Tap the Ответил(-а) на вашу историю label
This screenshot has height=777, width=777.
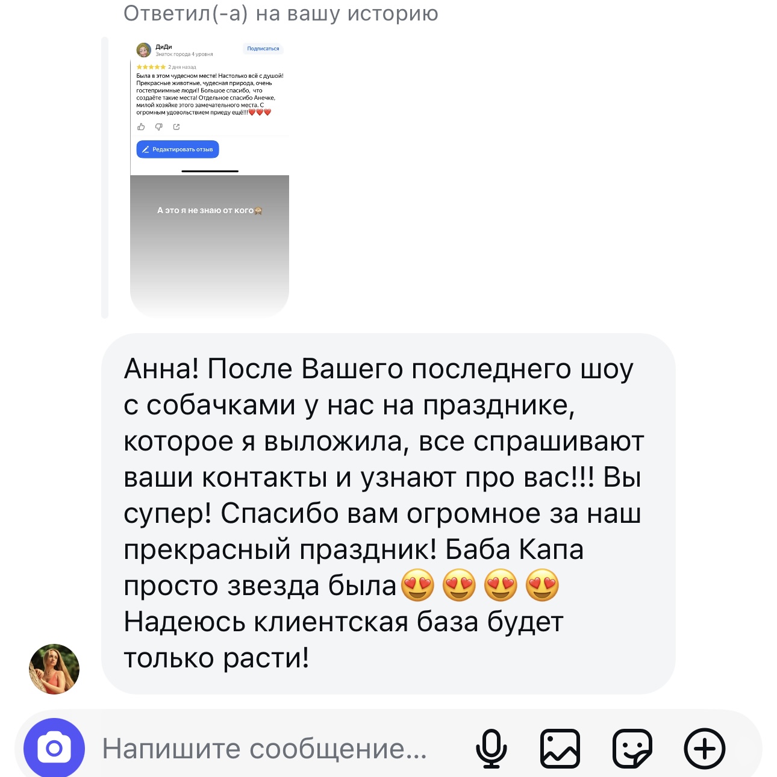tap(281, 13)
